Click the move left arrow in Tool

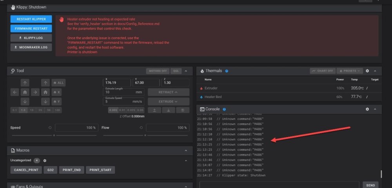pos(15,92)
